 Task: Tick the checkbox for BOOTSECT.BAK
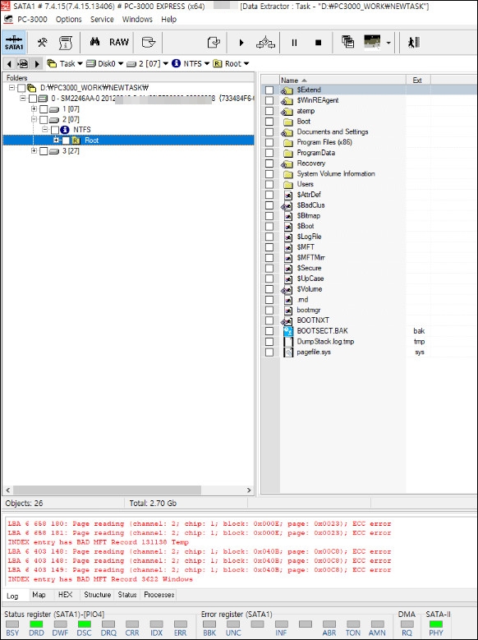point(269,331)
